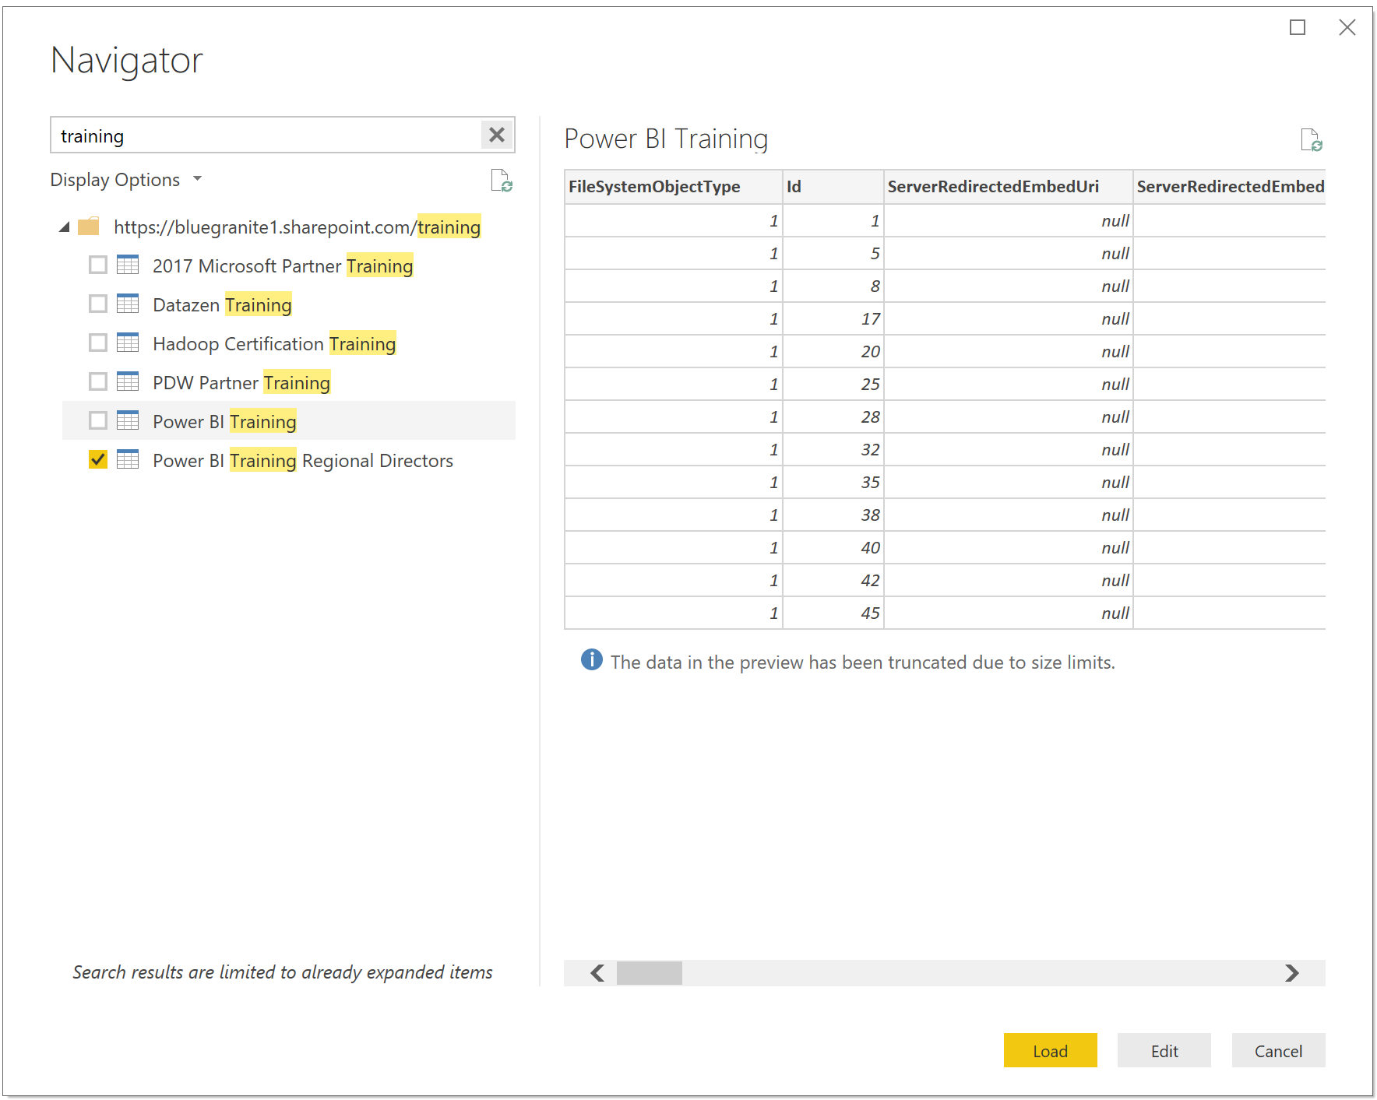Clear the training search text
Viewport: 1377px width, 1100px height.
pyautogui.click(x=497, y=135)
